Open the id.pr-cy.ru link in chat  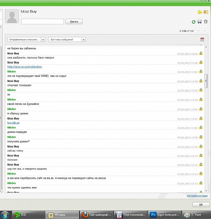point(25,67)
